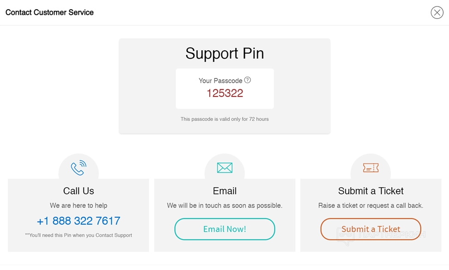Screen dimensions: 449x270
Task: Click the Call Us heading
Action: pyautogui.click(x=78, y=191)
